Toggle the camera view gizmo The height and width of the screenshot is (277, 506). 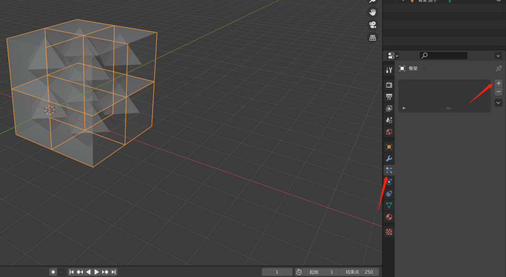coord(373,25)
